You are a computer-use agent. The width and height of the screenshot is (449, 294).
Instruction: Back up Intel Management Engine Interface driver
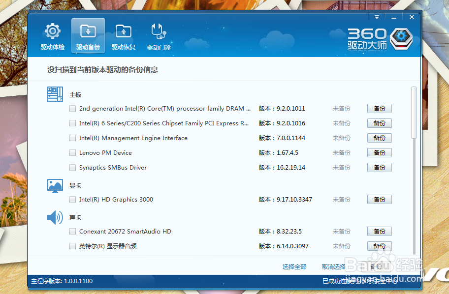[x=380, y=138]
